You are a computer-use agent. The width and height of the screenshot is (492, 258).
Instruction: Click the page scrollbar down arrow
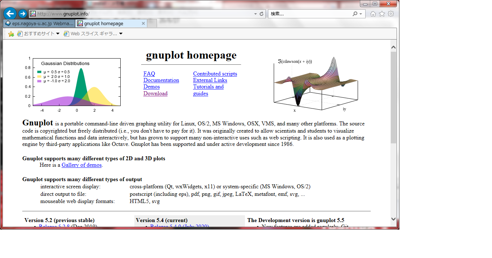click(x=393, y=219)
